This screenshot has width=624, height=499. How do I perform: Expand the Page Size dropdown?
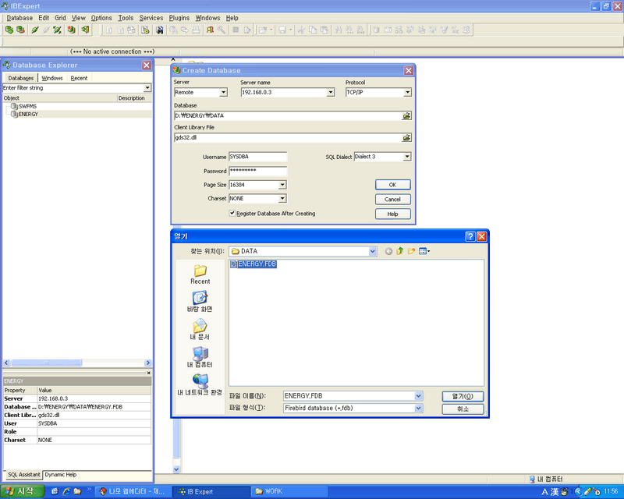pyautogui.click(x=282, y=185)
